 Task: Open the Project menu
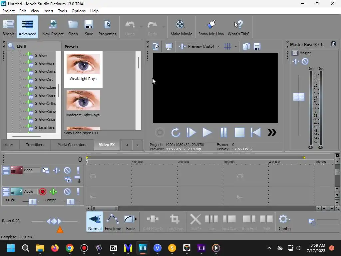[8, 11]
